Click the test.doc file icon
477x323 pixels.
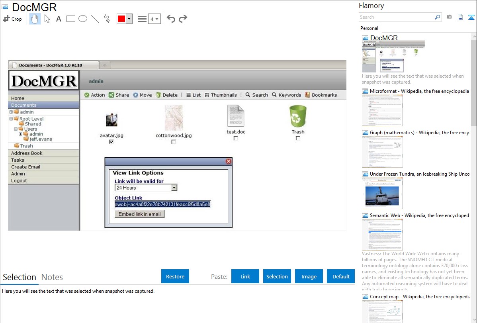236,115
